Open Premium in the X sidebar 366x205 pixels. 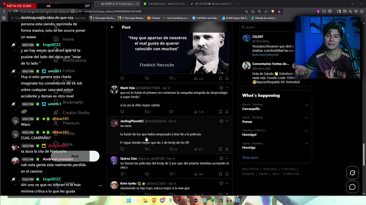[x=67, y=123]
